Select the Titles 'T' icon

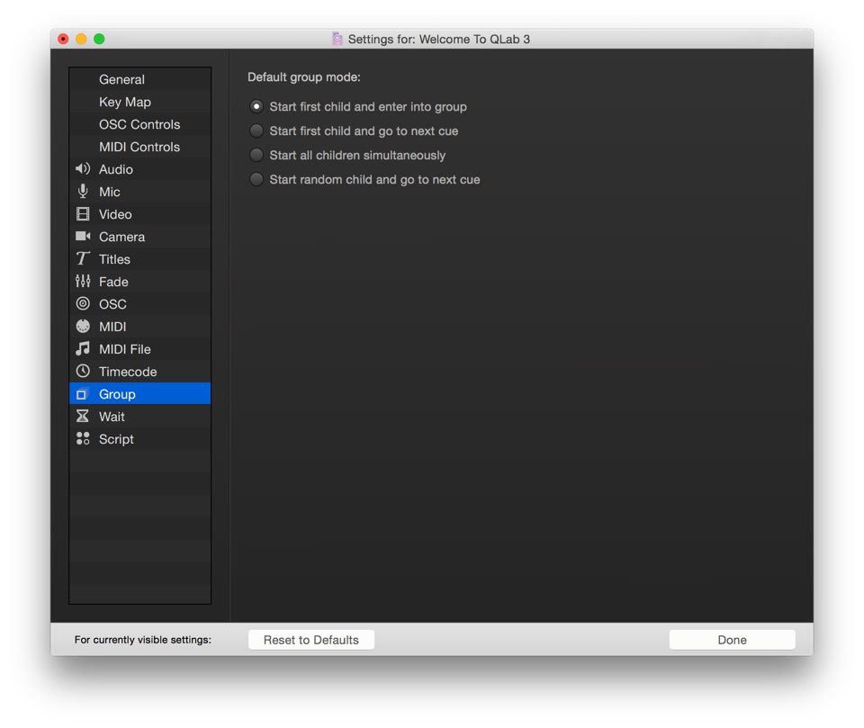click(83, 259)
